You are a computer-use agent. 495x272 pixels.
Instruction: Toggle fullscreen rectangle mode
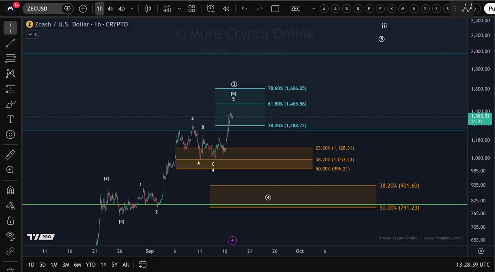click(275, 9)
